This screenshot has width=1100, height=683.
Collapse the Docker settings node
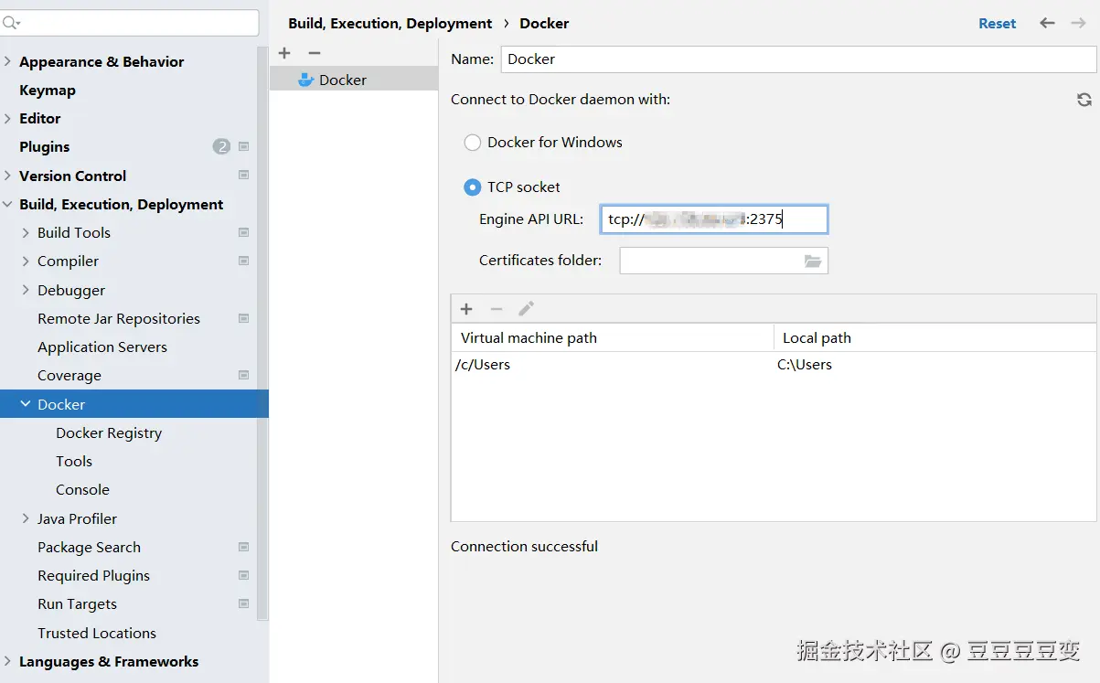(x=26, y=403)
